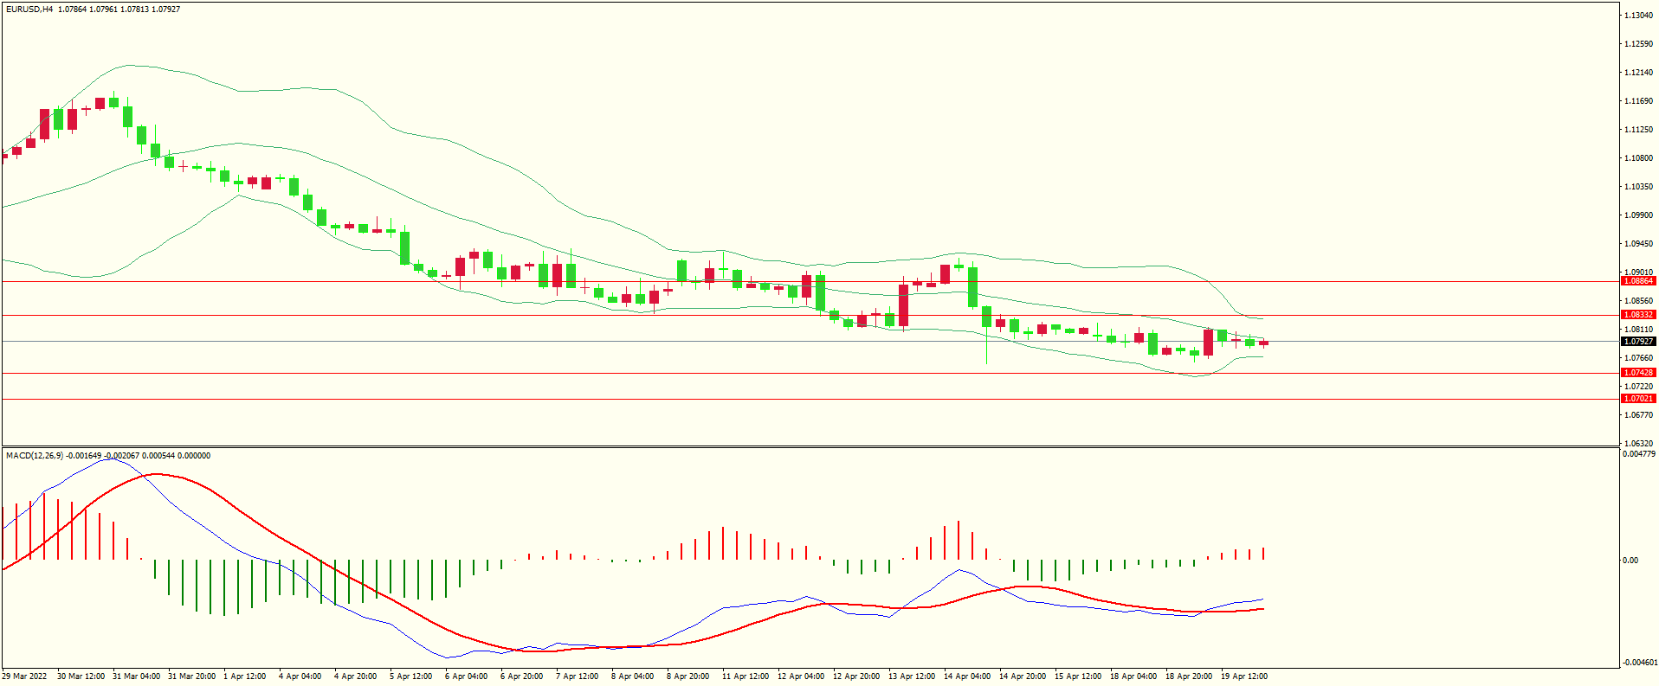
Task: Click the 6 Apr 20:00 time label
Action: [521, 676]
